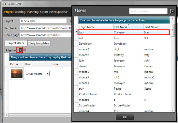Screen dimensions: 178x123
Task: Open the Retrospective menu
Action: [58, 12]
